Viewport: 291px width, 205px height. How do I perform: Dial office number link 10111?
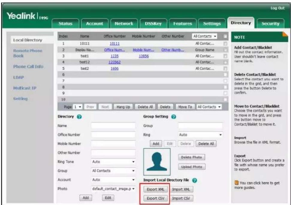(114, 43)
